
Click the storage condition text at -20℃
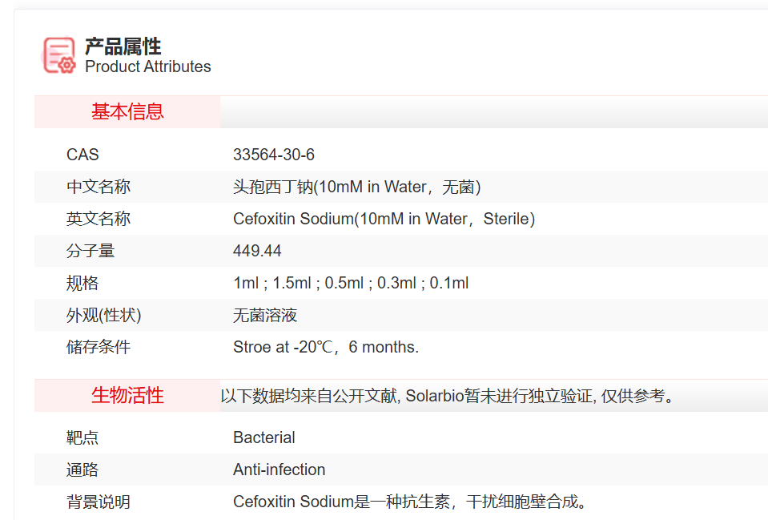coord(326,347)
